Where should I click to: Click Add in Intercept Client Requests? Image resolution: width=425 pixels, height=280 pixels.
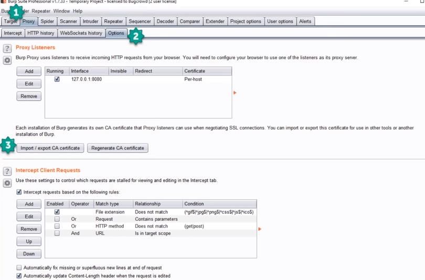(x=29, y=204)
